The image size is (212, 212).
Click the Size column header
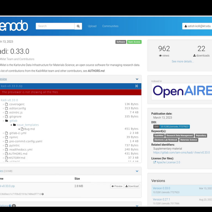[x=77, y=179]
